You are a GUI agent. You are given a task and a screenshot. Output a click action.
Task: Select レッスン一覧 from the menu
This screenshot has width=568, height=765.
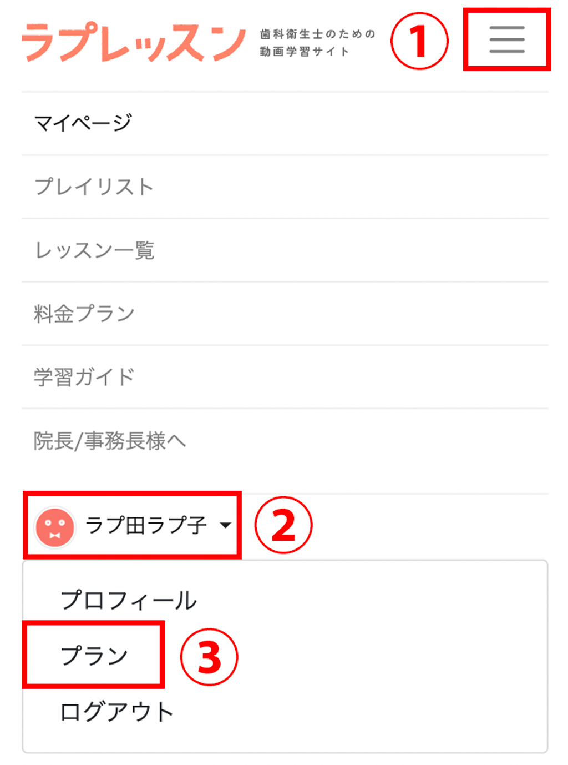click(94, 250)
